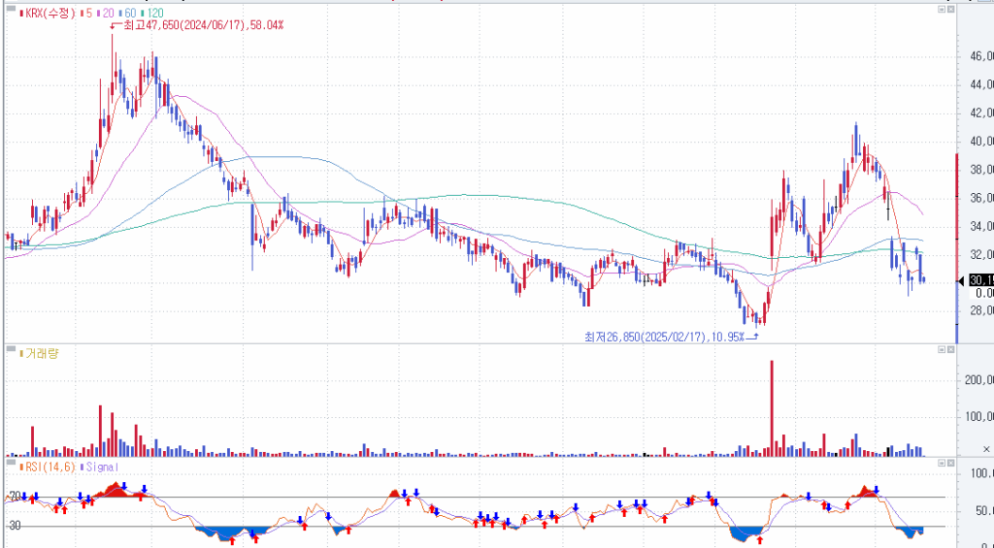Minimize the price chart panel
The image size is (994, 548).
coord(940,10)
